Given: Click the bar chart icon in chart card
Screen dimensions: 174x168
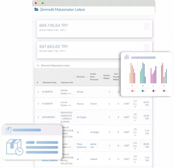Looking at the screenshot, I should pyautogui.click(x=126, y=57).
